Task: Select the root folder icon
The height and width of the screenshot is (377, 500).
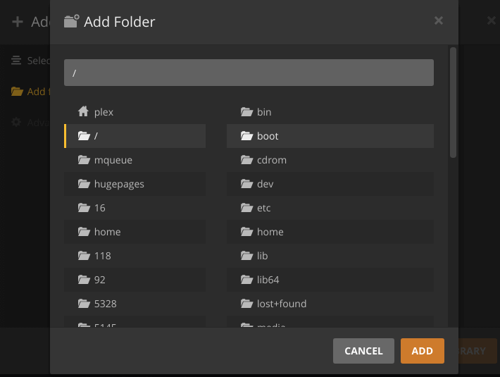Action: (84, 136)
